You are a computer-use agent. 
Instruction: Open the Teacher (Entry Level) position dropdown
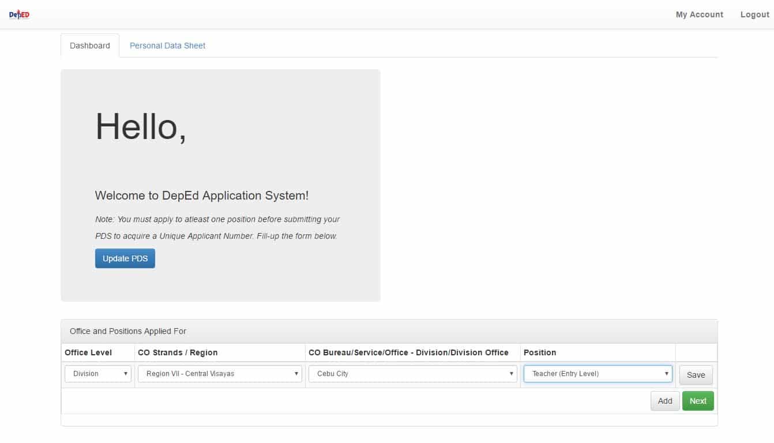point(598,374)
